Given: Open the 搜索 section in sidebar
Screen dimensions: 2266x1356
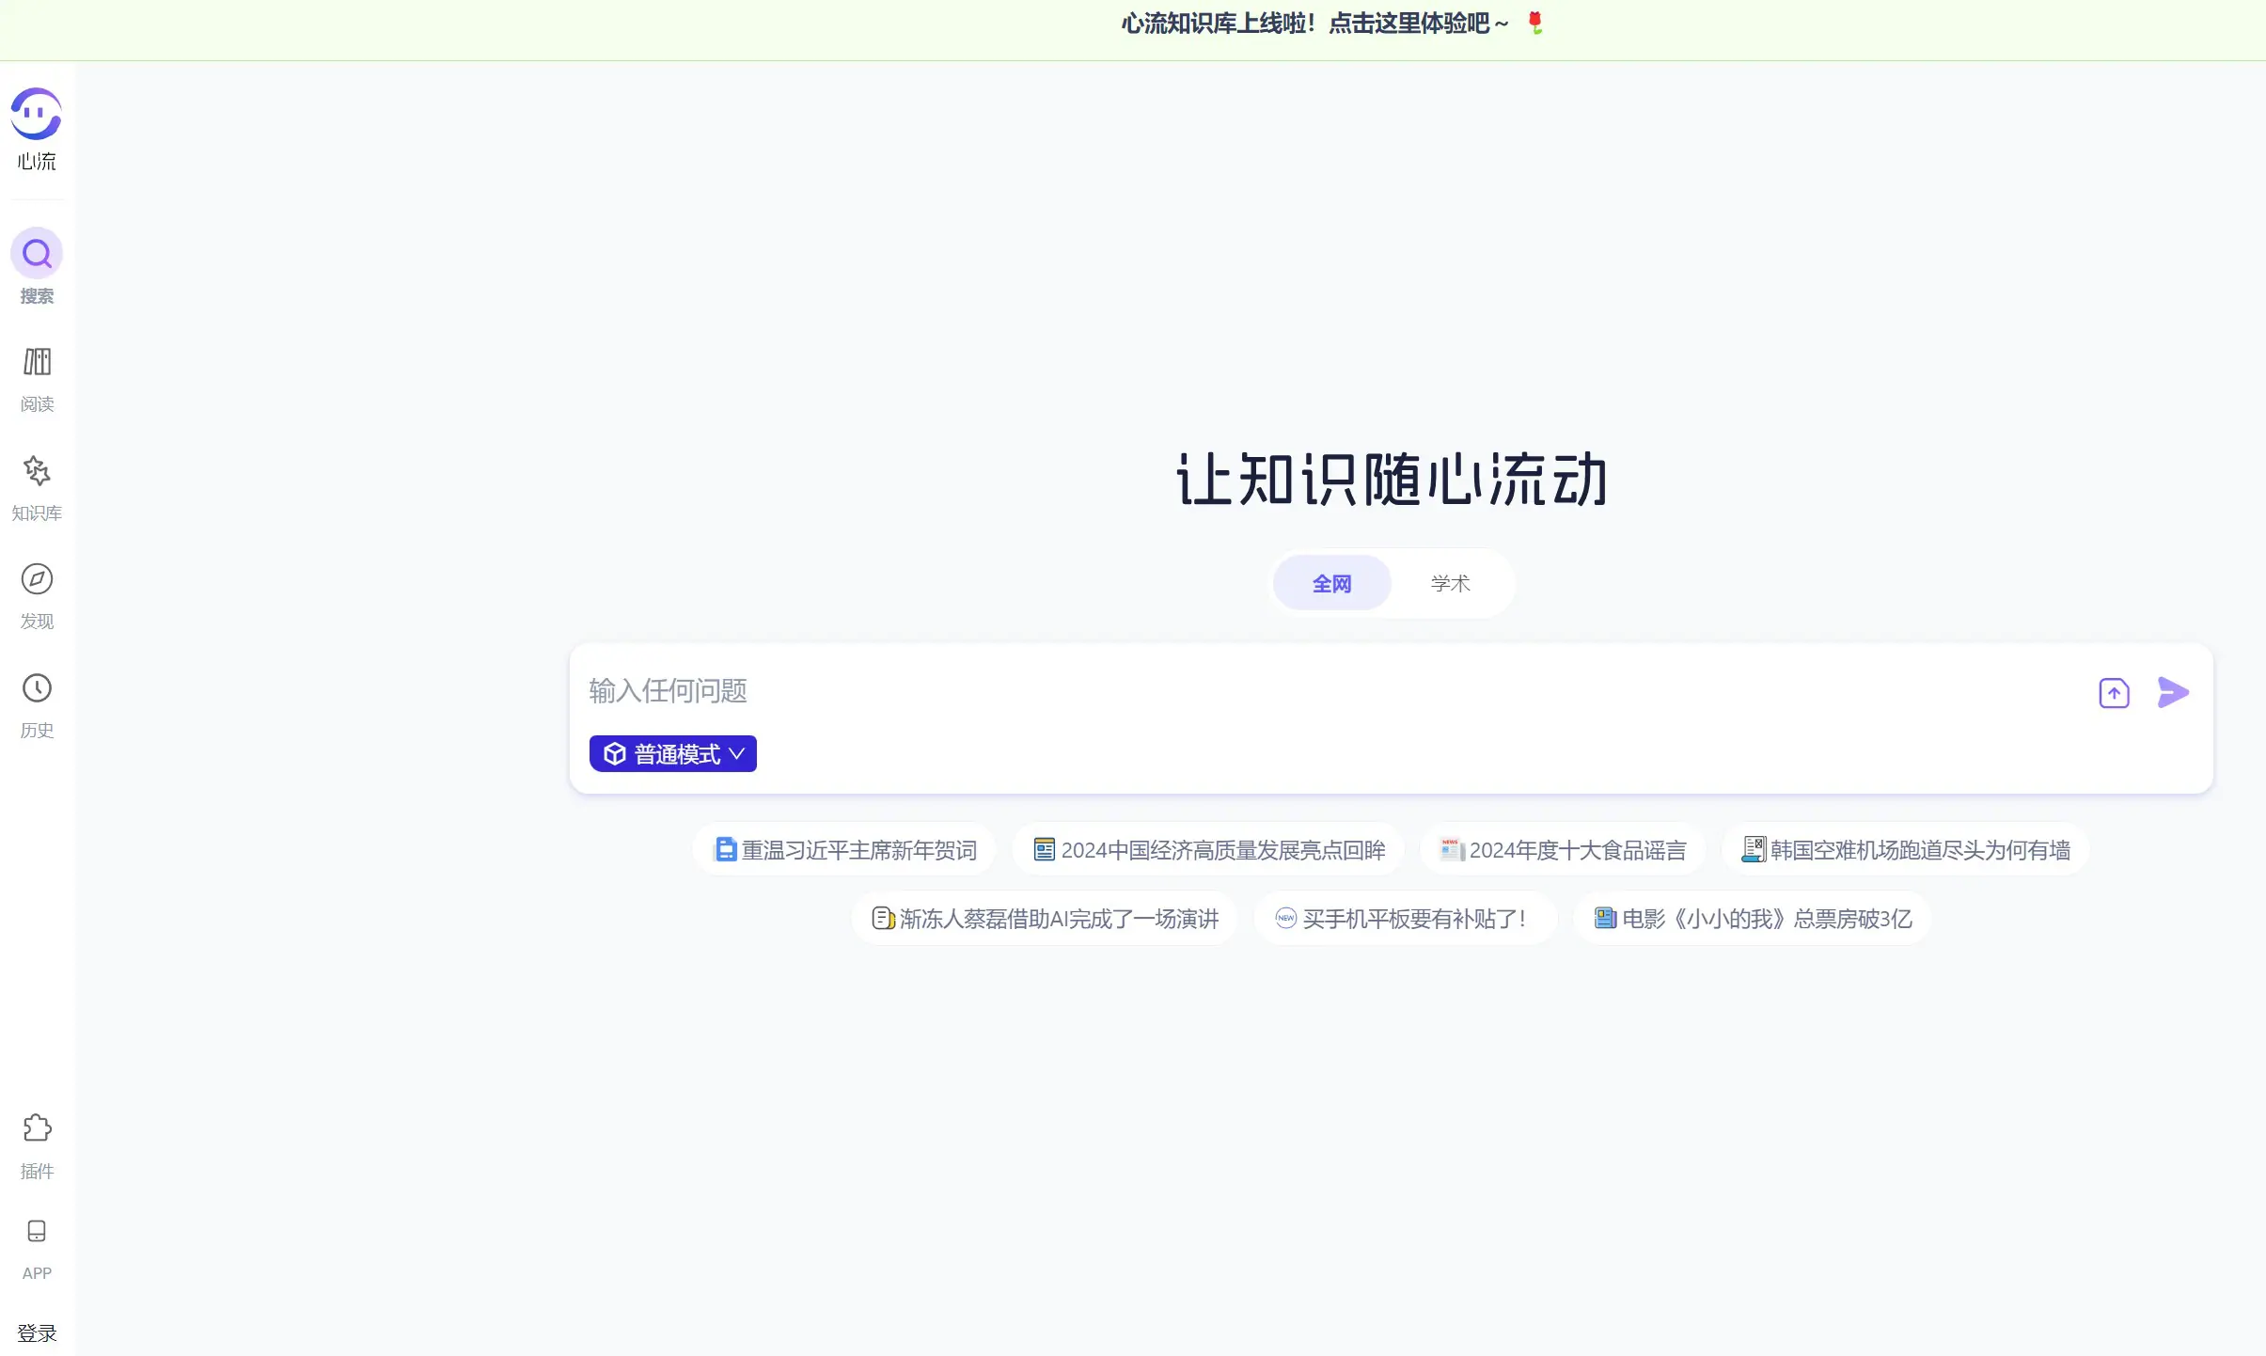Looking at the screenshot, I should click(37, 266).
